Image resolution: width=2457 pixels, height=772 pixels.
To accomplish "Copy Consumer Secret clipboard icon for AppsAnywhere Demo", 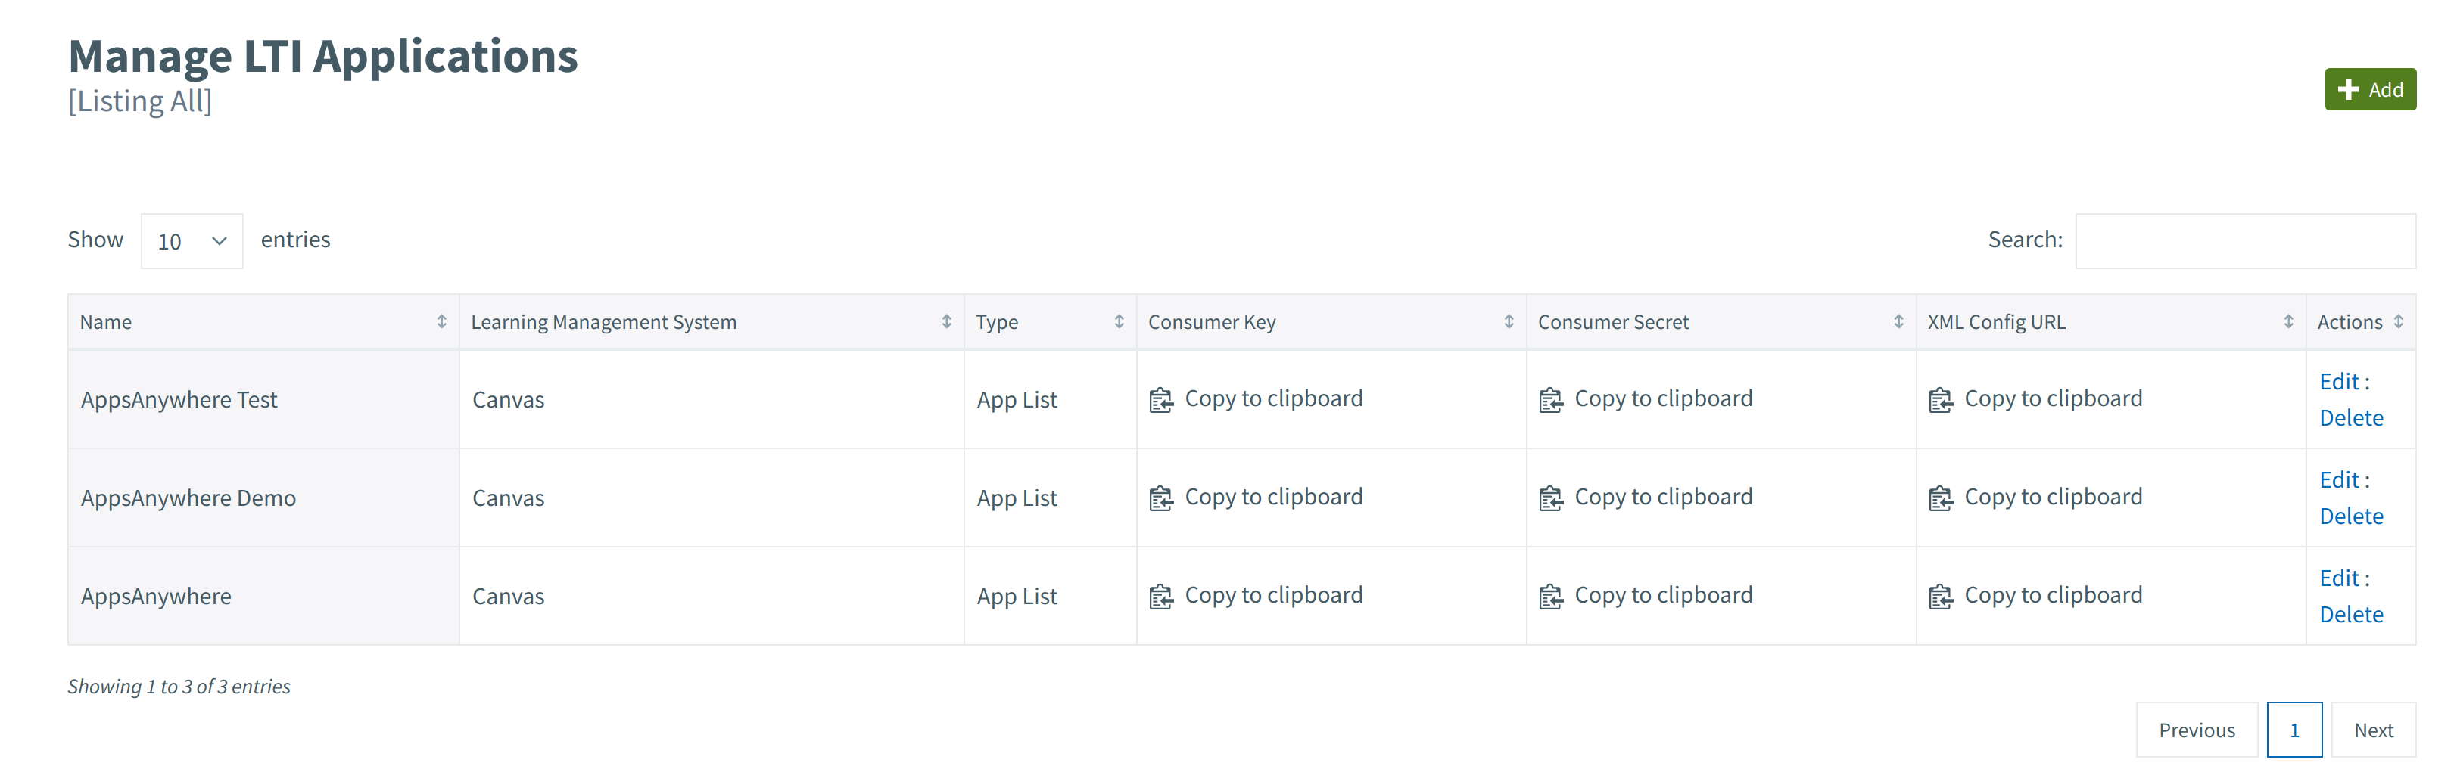I will (x=1551, y=498).
